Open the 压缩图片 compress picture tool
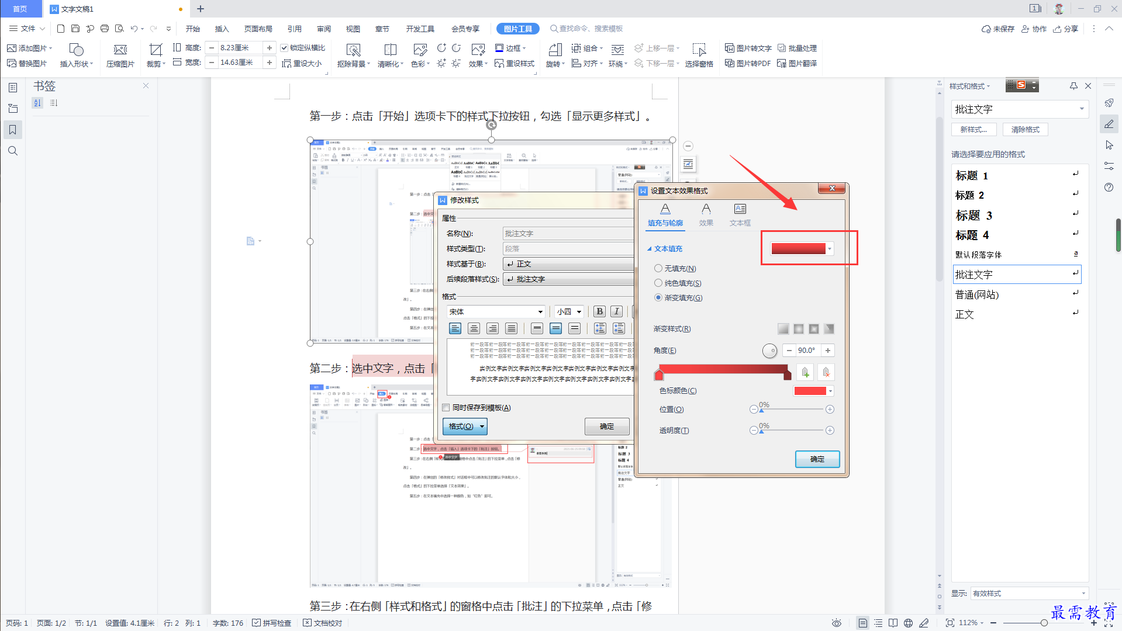 [x=120, y=56]
